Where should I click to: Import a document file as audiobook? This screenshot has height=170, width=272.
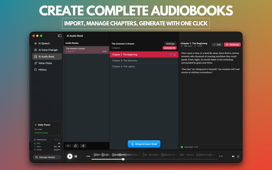point(76,146)
